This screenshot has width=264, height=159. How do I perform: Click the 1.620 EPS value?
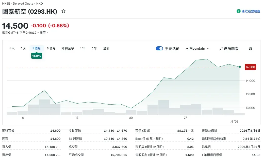pos(189,155)
